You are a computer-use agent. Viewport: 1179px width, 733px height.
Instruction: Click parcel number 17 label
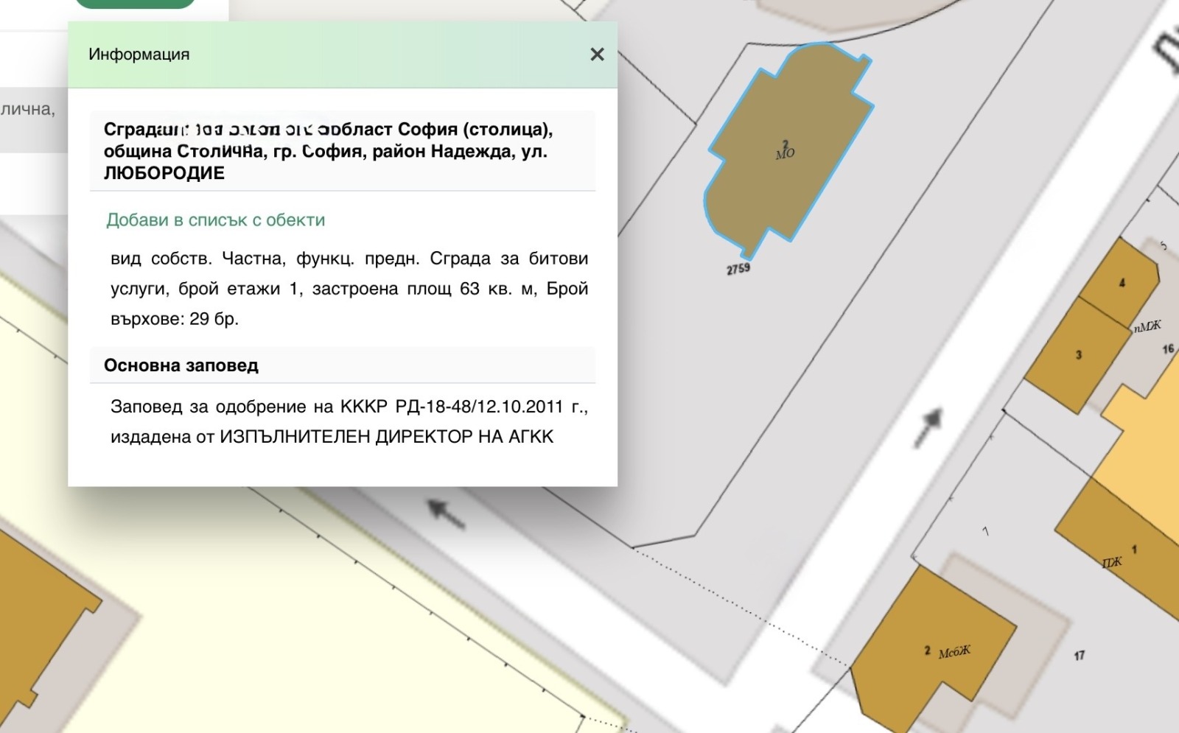coord(1079,655)
